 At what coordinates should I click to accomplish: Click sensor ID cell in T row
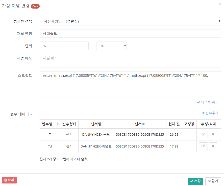pyautogui.click(x=140, y=134)
